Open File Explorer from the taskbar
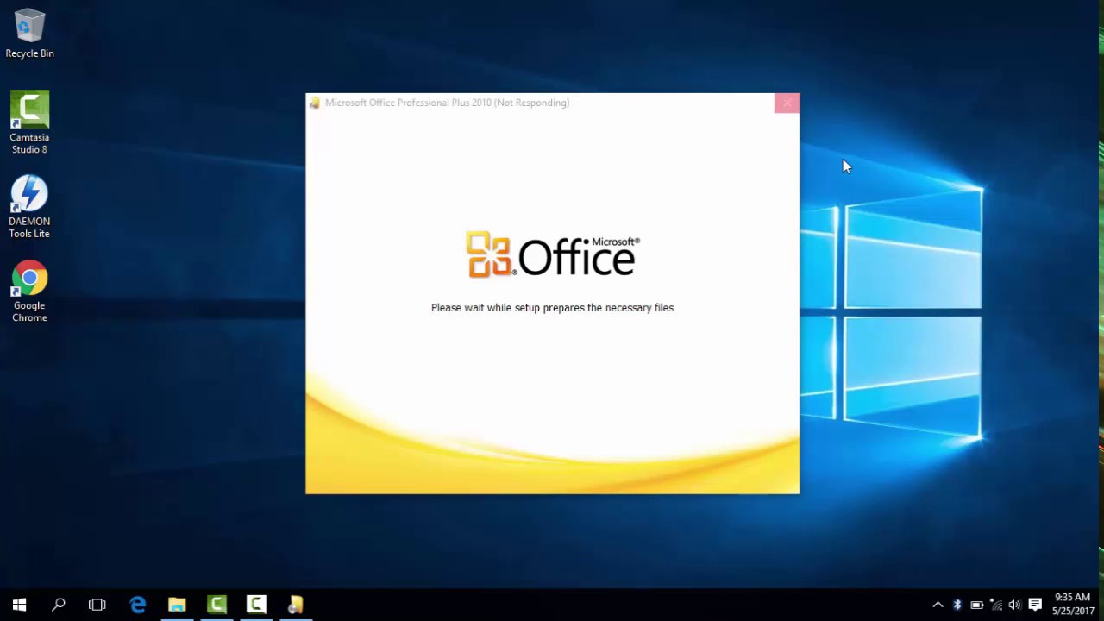 [x=177, y=605]
